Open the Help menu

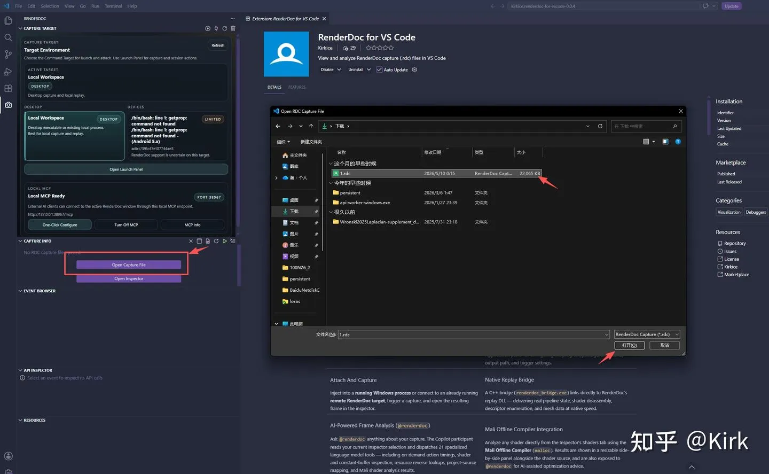click(x=132, y=6)
